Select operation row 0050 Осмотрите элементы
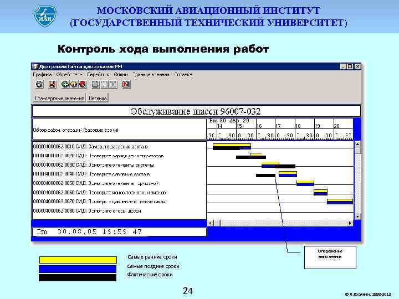Screen dimensions: 399x299 96,183
